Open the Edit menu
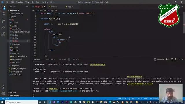The height and width of the screenshot is (104, 185). tap(12, 2)
